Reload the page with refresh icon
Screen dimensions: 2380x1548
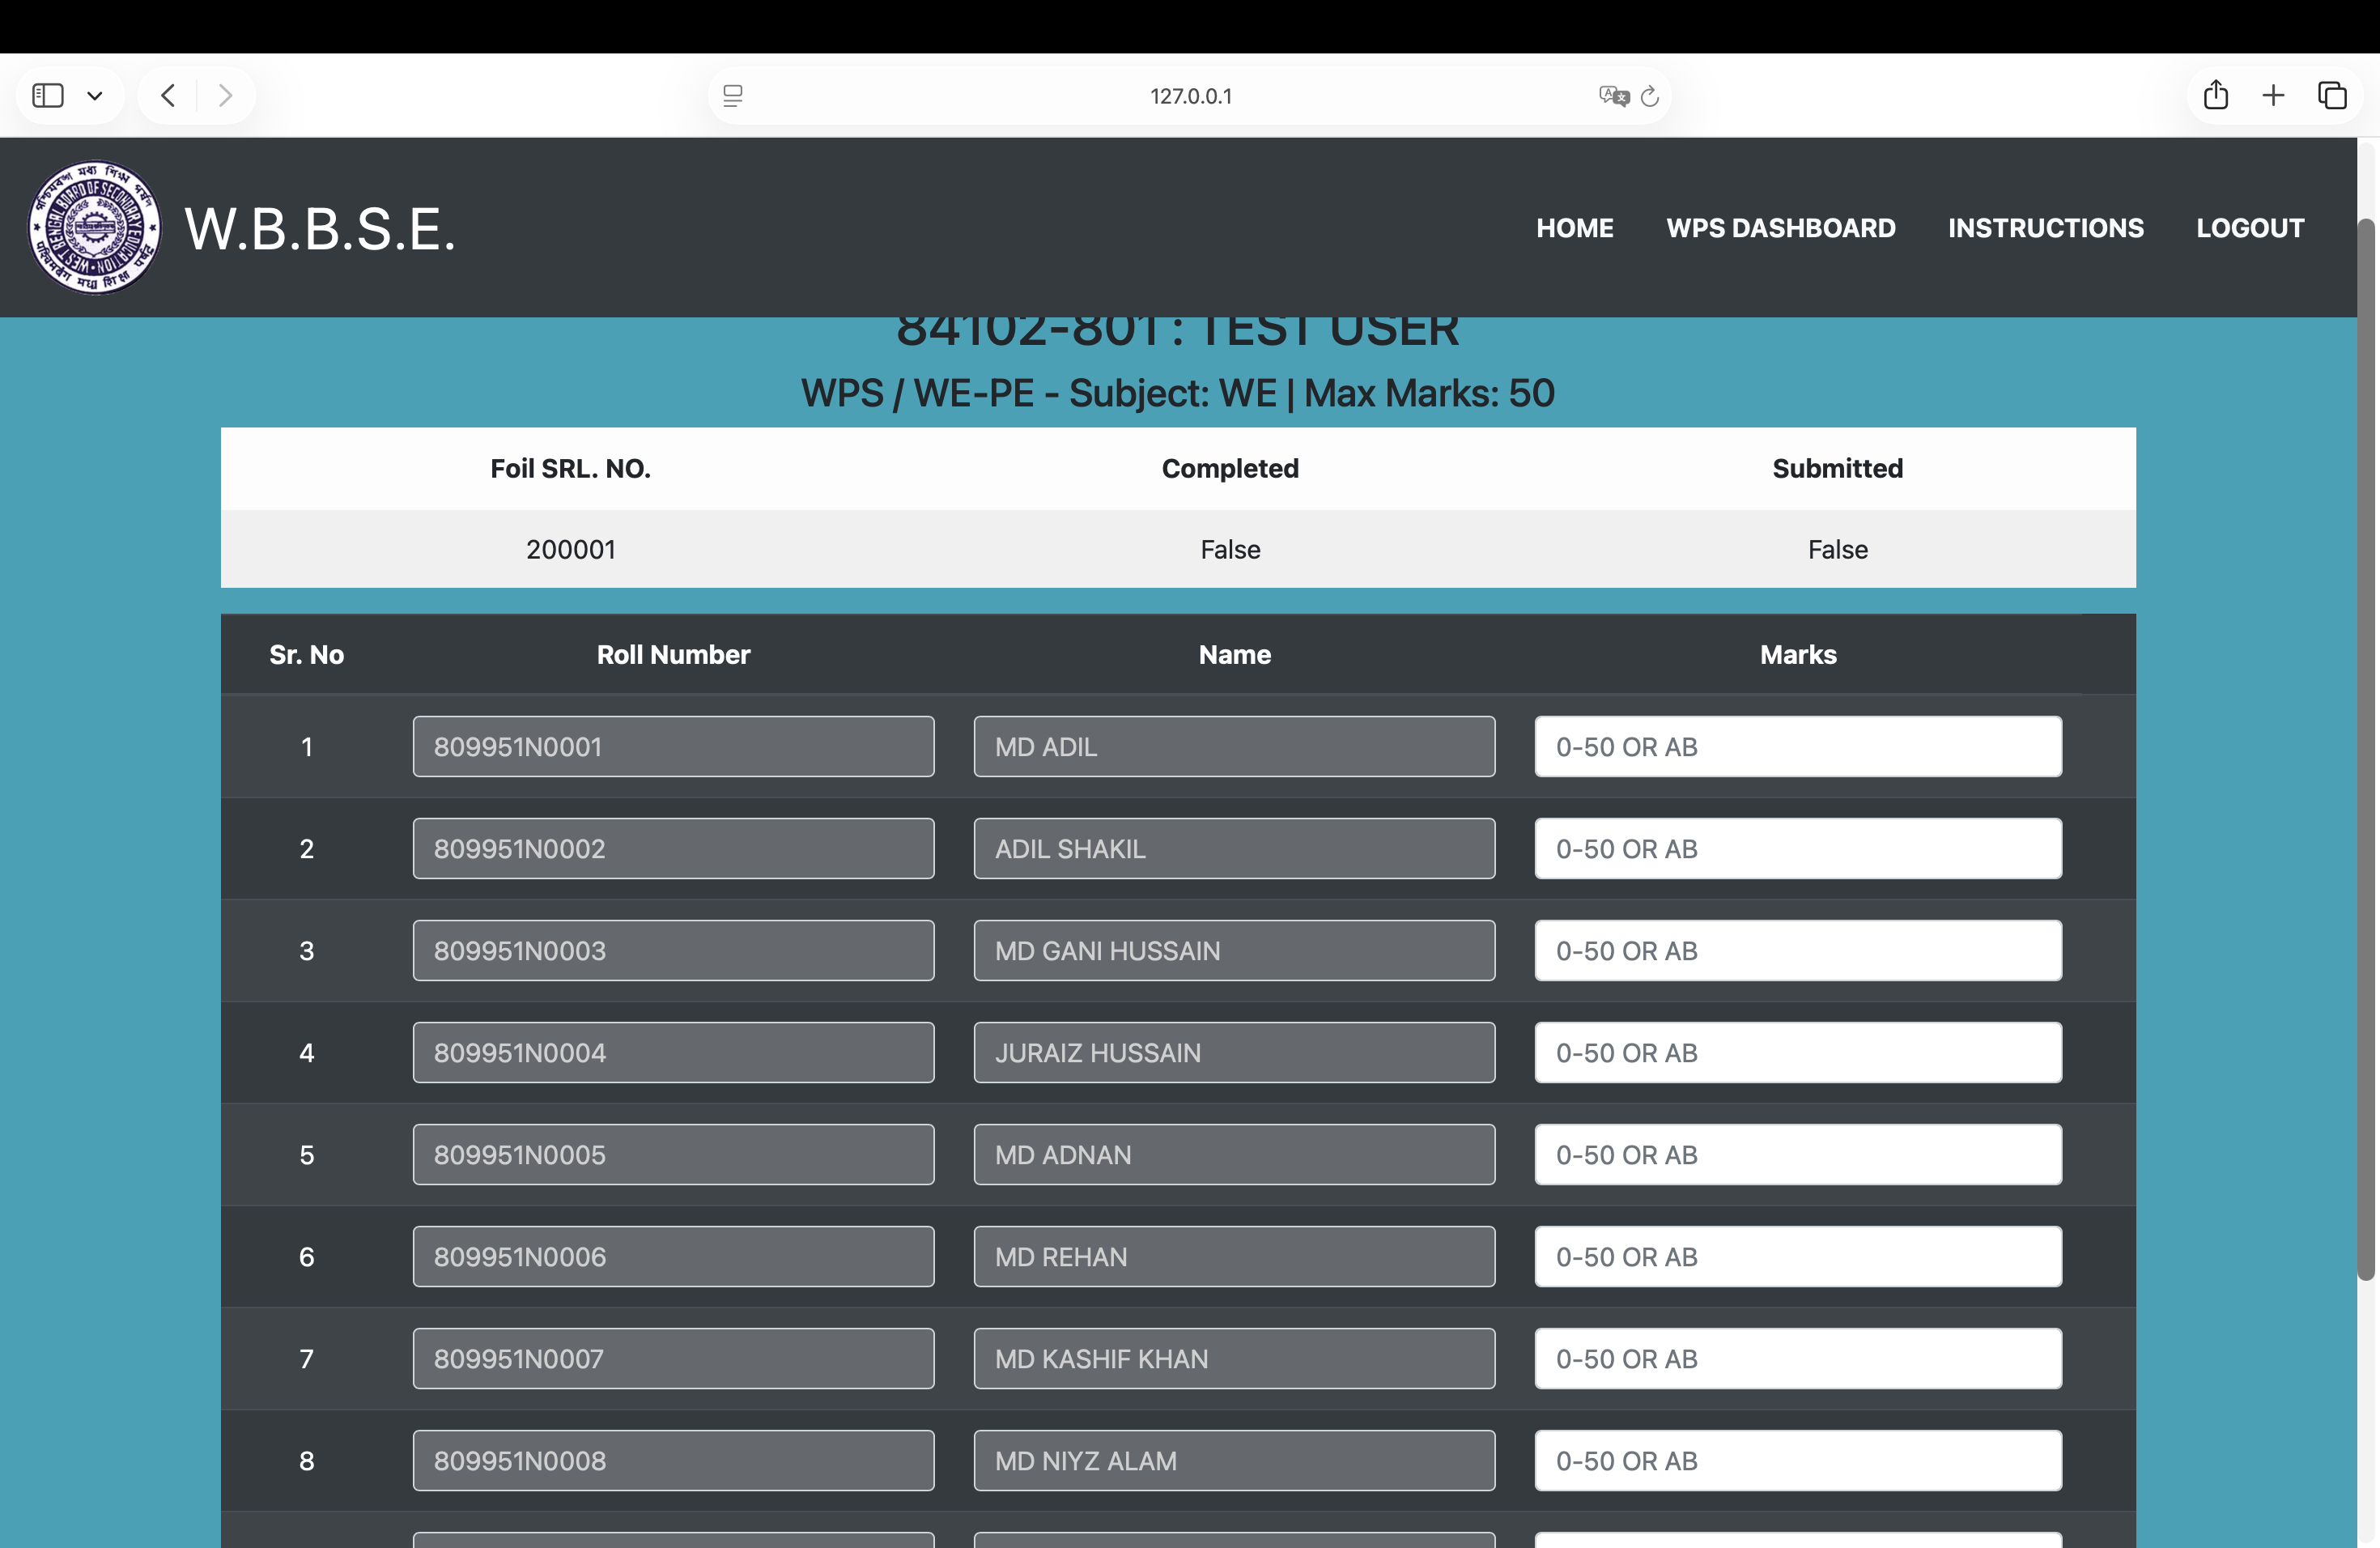click(x=1650, y=96)
